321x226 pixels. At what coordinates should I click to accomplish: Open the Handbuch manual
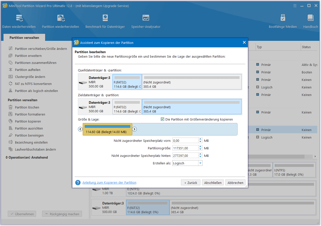tap(310, 21)
